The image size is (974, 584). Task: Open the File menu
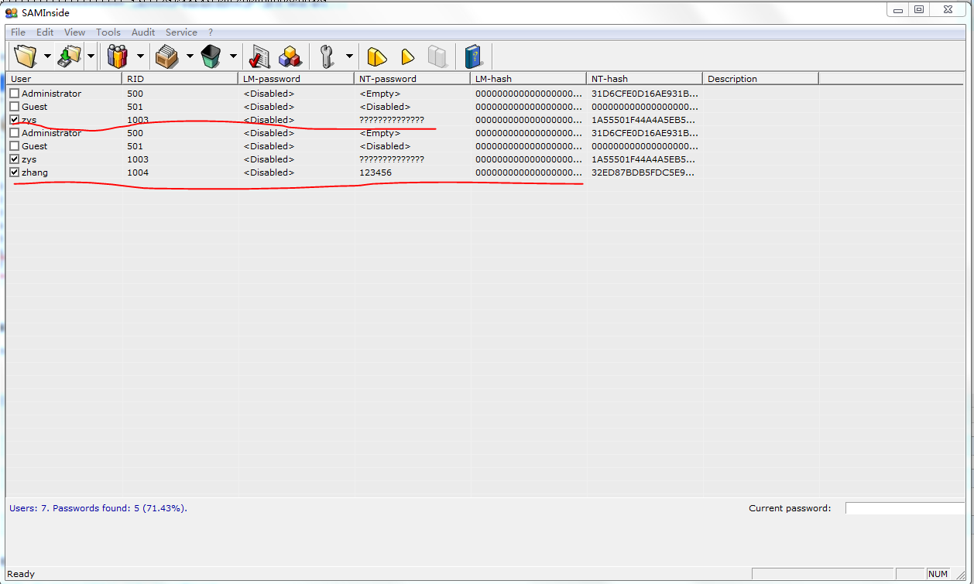[x=18, y=32]
